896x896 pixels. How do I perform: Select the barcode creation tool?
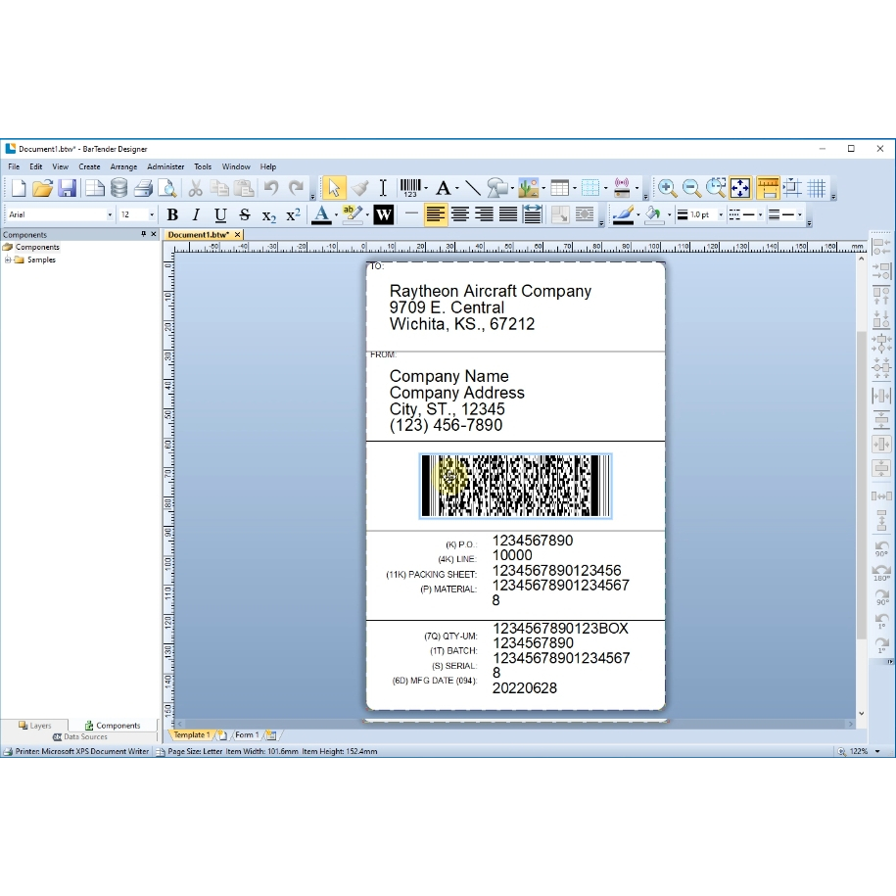[410, 187]
